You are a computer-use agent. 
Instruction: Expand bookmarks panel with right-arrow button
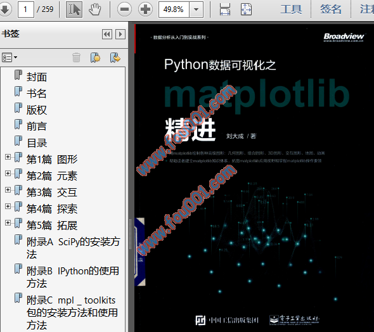pos(120,34)
